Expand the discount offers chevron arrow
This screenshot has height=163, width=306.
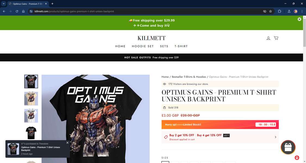tap(275, 137)
